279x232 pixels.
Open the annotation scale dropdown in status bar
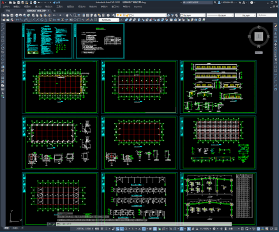[206, 229]
